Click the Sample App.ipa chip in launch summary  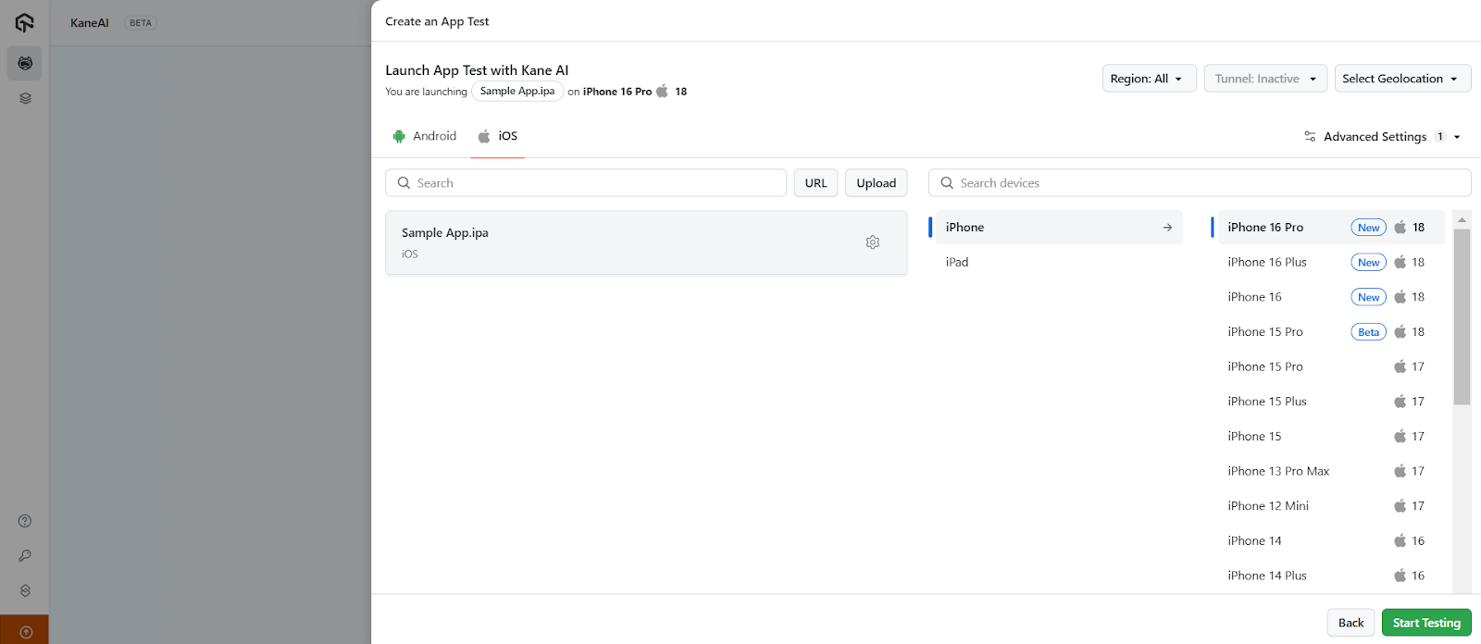(x=517, y=92)
